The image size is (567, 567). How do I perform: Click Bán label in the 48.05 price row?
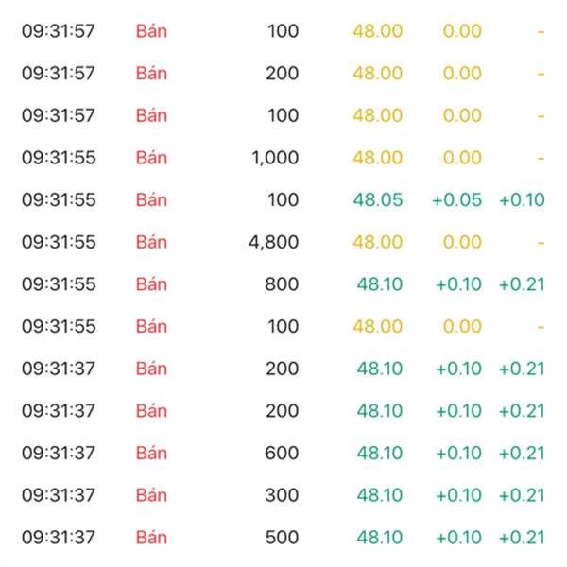pyautogui.click(x=151, y=200)
